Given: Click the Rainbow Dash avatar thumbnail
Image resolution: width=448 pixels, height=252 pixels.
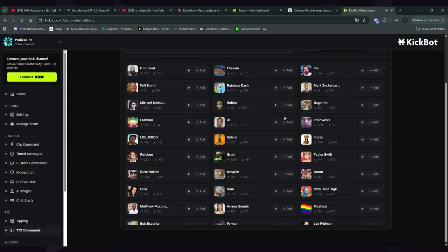Looking at the screenshot, I should click(219, 87).
